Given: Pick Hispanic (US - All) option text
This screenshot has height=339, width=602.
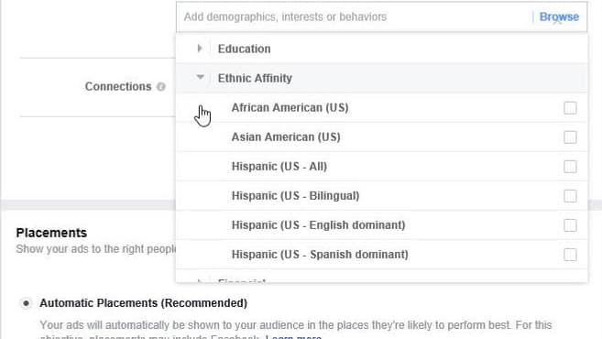Looking at the screenshot, I should 279,166.
